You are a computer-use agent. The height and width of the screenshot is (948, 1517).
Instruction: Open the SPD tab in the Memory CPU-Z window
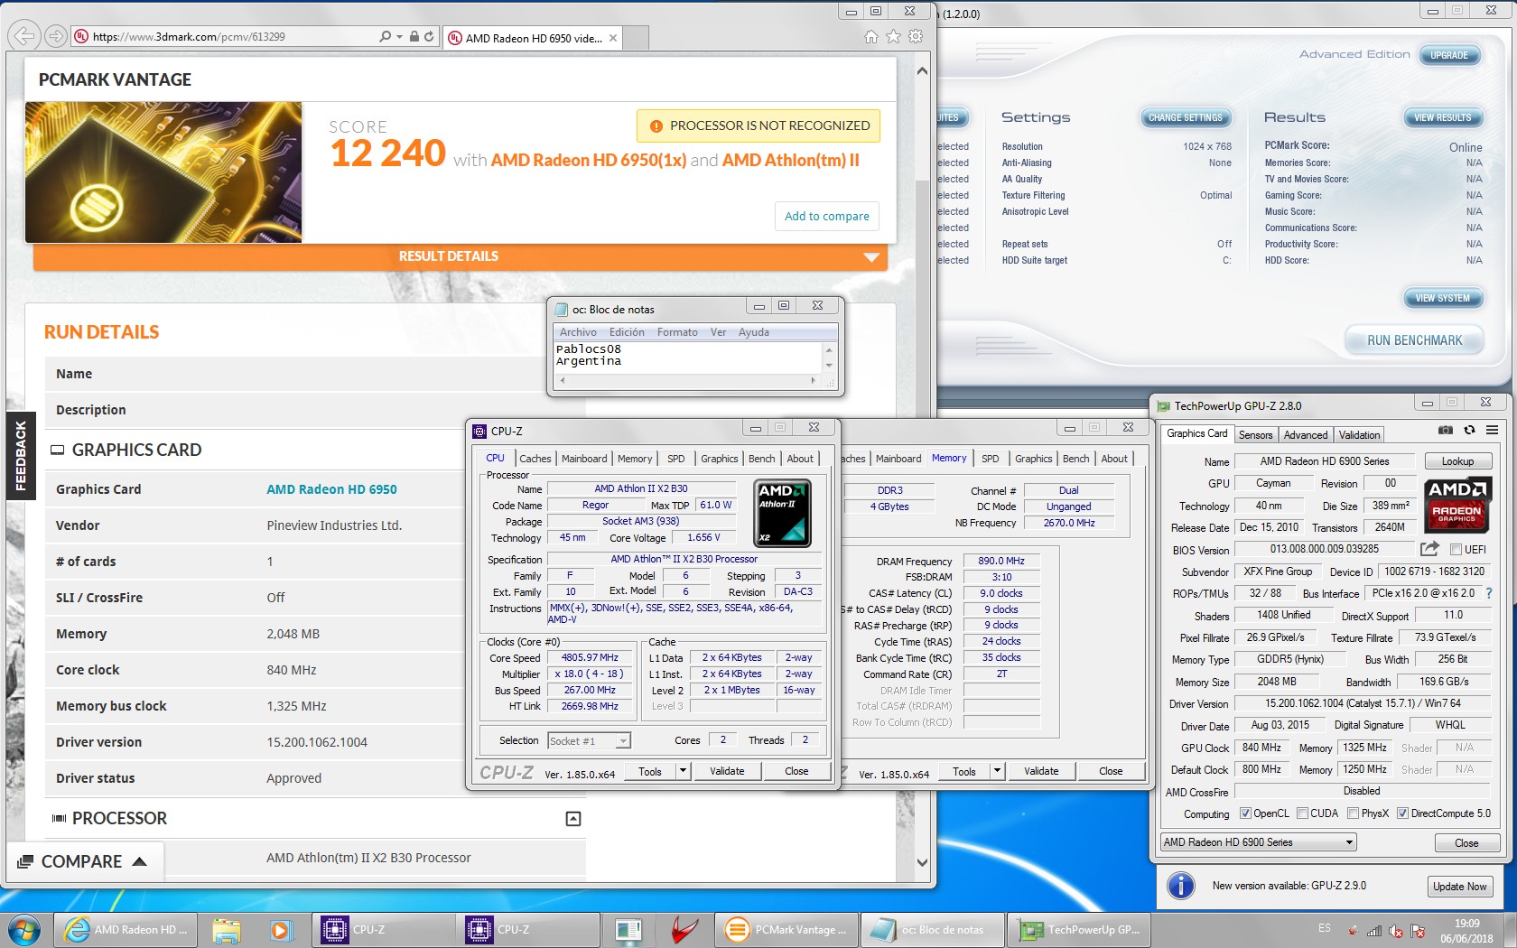pos(990,459)
